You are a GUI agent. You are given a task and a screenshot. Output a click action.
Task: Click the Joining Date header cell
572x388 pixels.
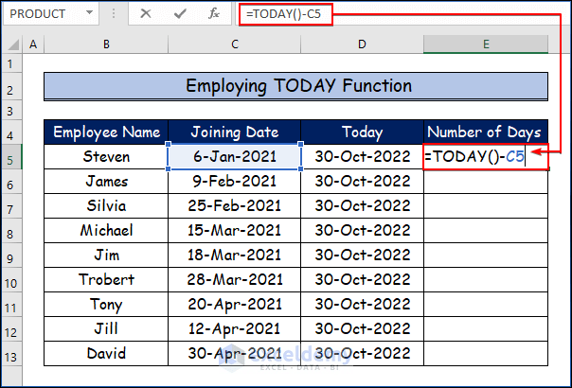pos(235,132)
